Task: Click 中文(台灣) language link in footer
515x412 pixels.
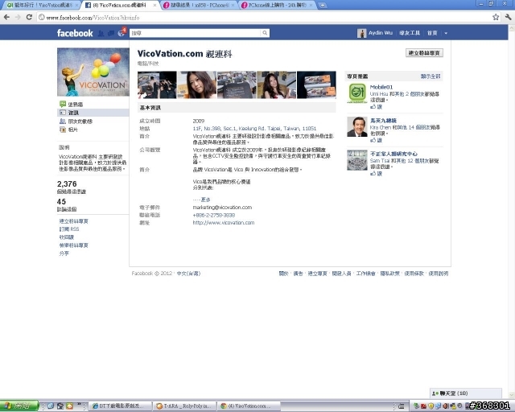Action: click(188, 274)
